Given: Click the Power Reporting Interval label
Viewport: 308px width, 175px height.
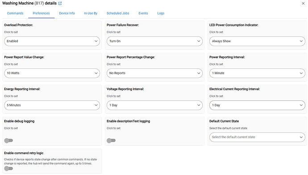Looking at the screenshot, I should (x=227, y=57).
